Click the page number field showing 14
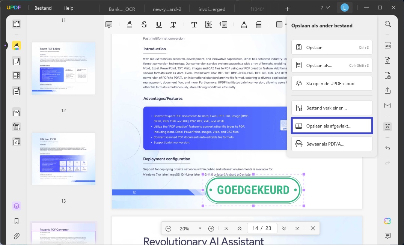The image size is (404, 245). click(x=262, y=228)
